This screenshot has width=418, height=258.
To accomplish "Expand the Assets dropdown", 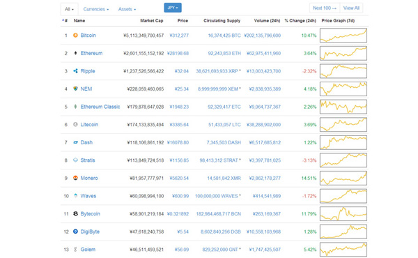I will [127, 9].
